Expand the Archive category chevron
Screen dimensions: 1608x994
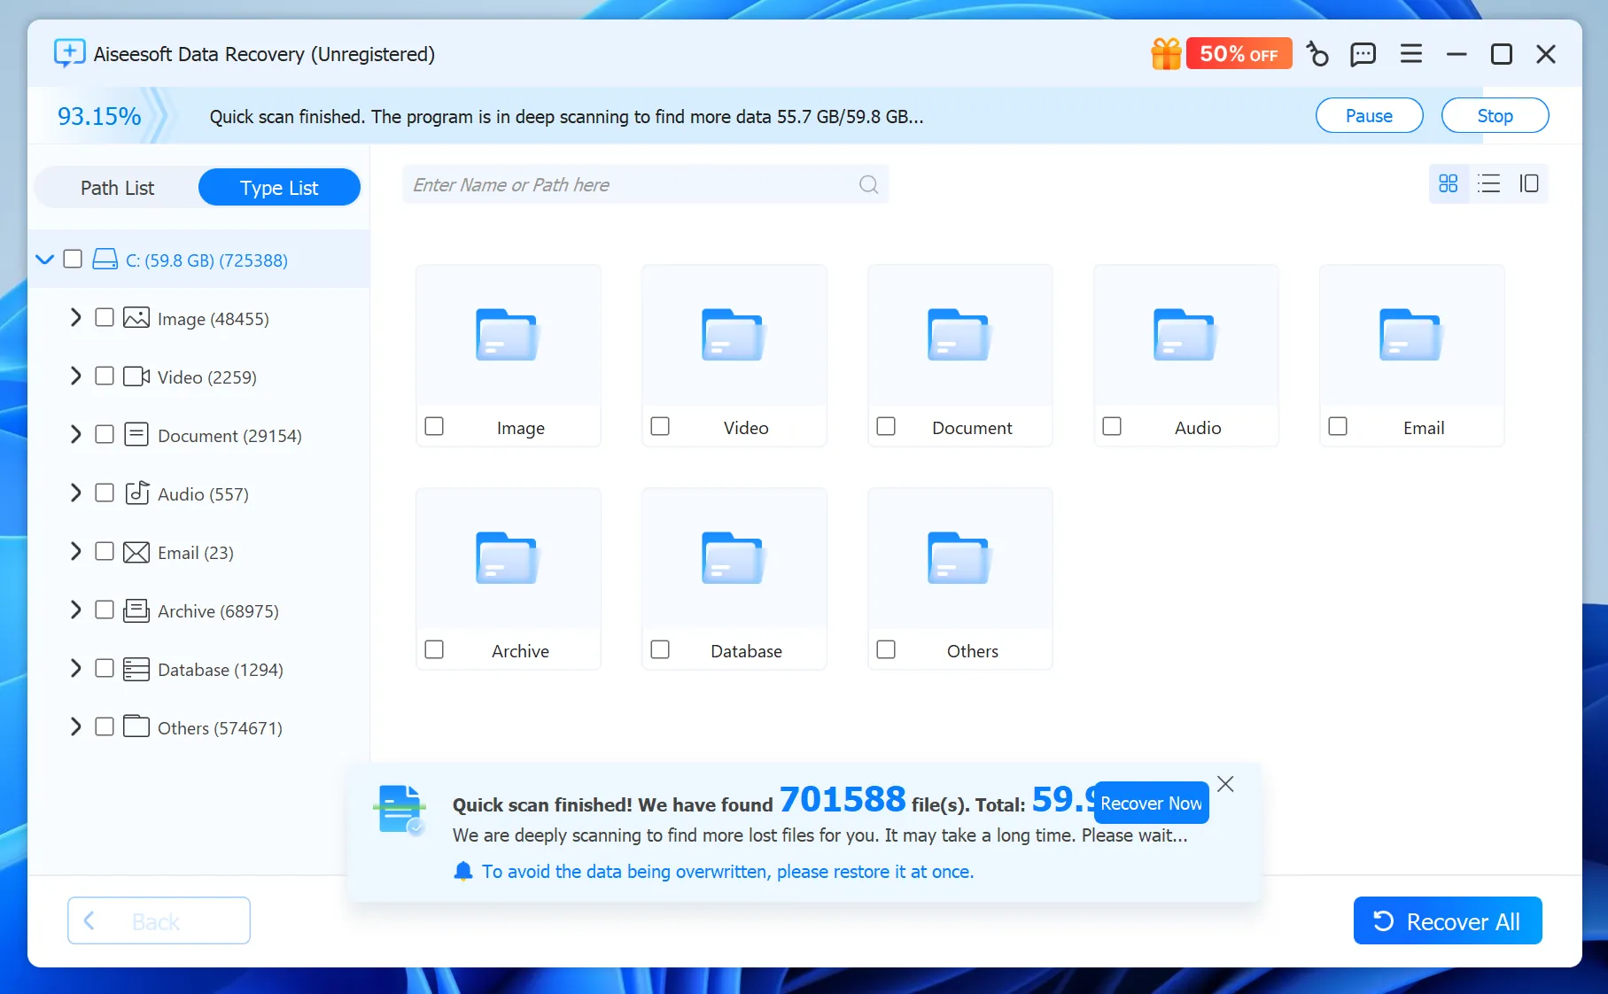coord(76,610)
